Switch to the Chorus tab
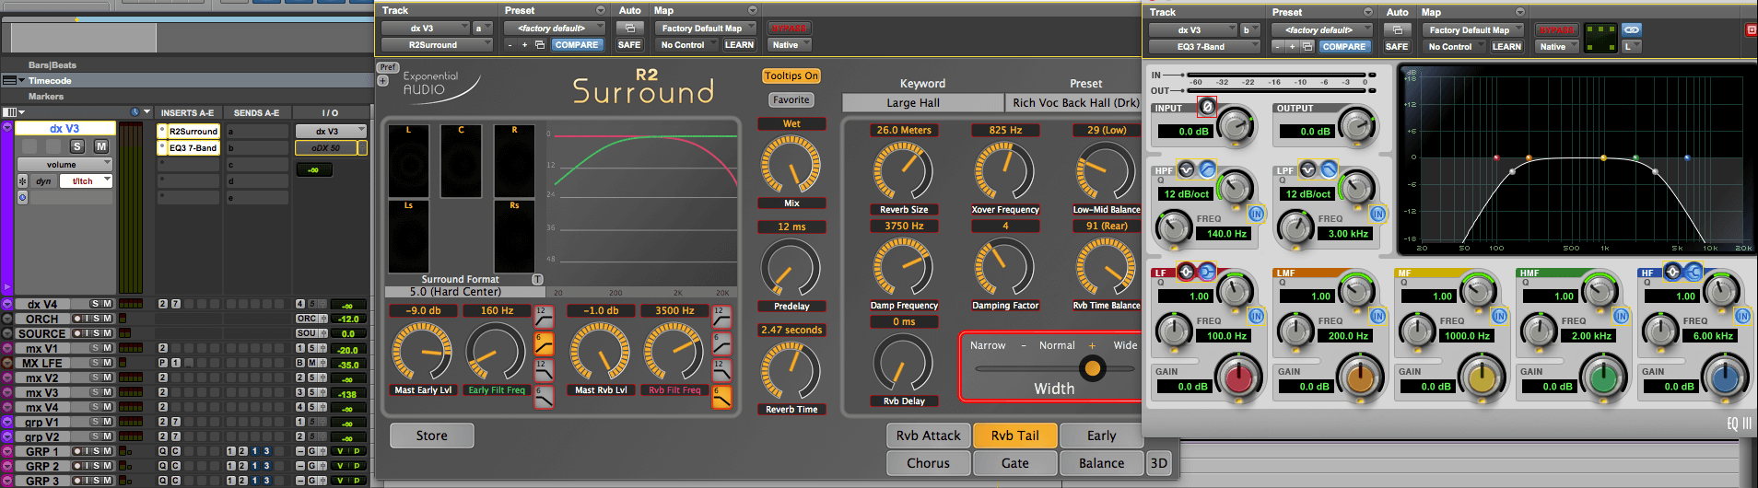 tap(928, 463)
